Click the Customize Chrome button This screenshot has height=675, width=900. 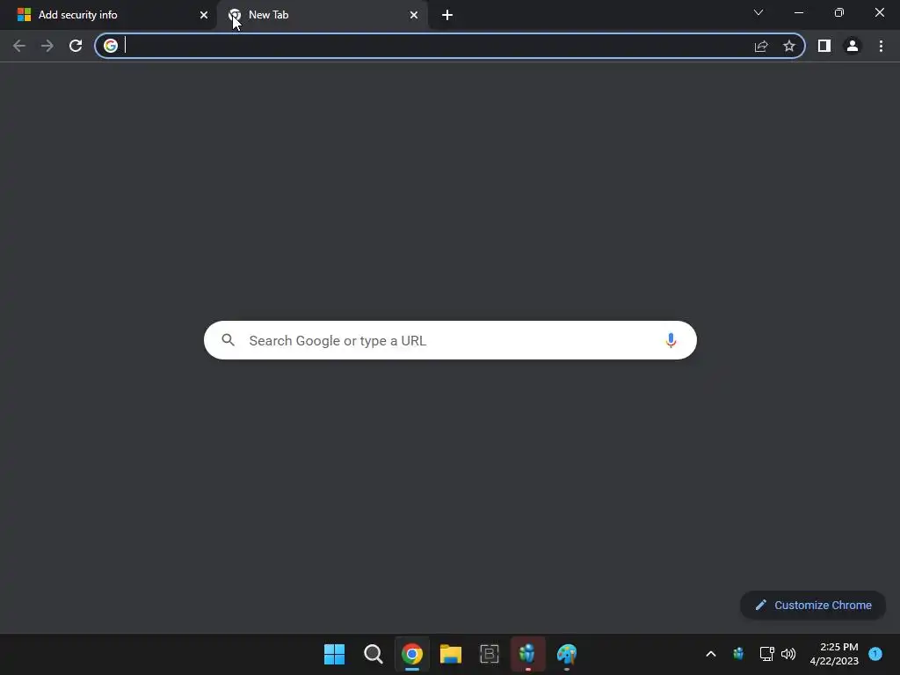(x=813, y=605)
